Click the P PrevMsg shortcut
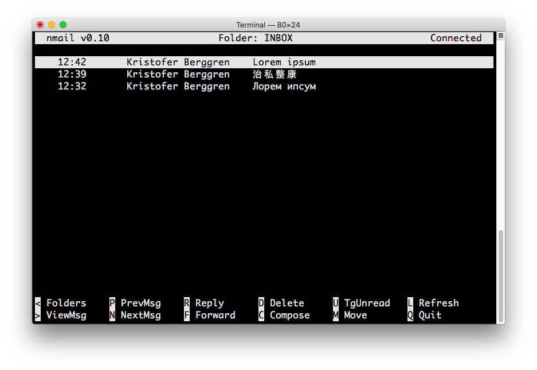The image size is (537, 370). 135,303
